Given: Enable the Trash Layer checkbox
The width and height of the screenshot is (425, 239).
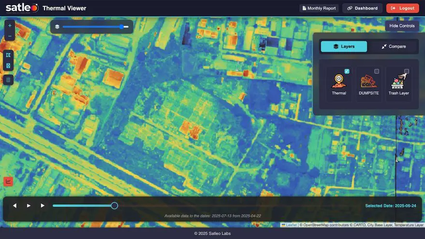Looking at the screenshot, I should pos(407,71).
